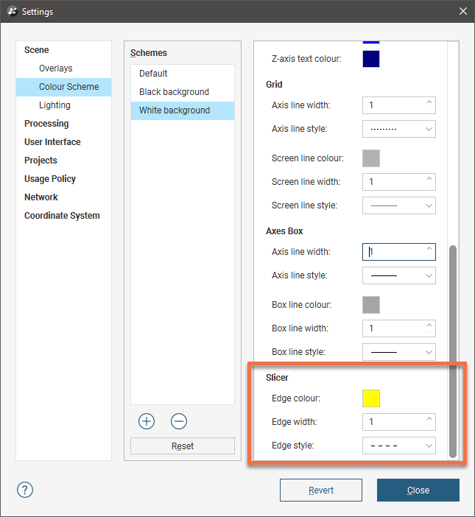Open Box line style dropdown
Screen dimensions: 475x517
(398, 352)
